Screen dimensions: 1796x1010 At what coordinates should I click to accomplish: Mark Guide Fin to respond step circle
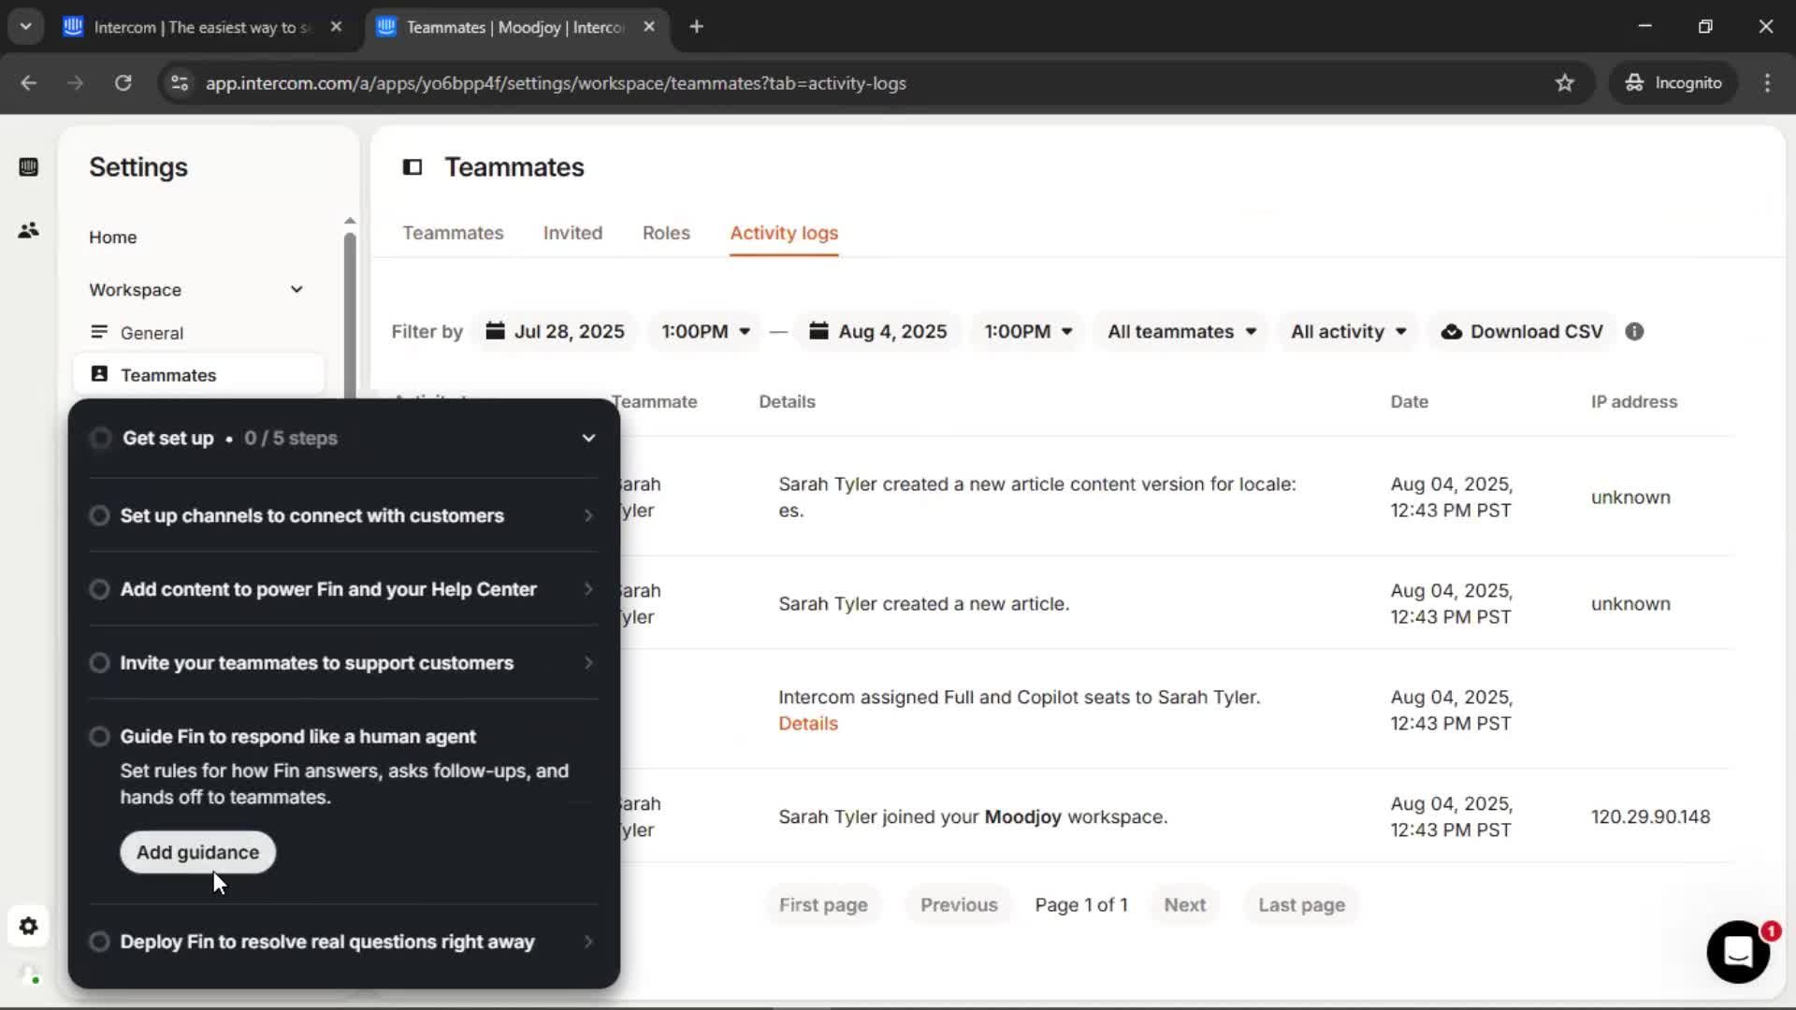click(x=99, y=737)
